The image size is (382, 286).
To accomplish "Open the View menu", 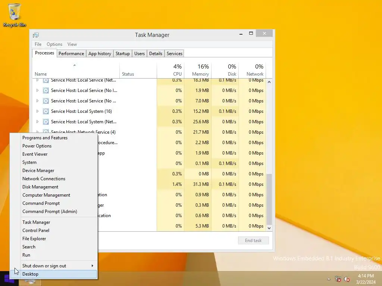I will tap(72, 44).
